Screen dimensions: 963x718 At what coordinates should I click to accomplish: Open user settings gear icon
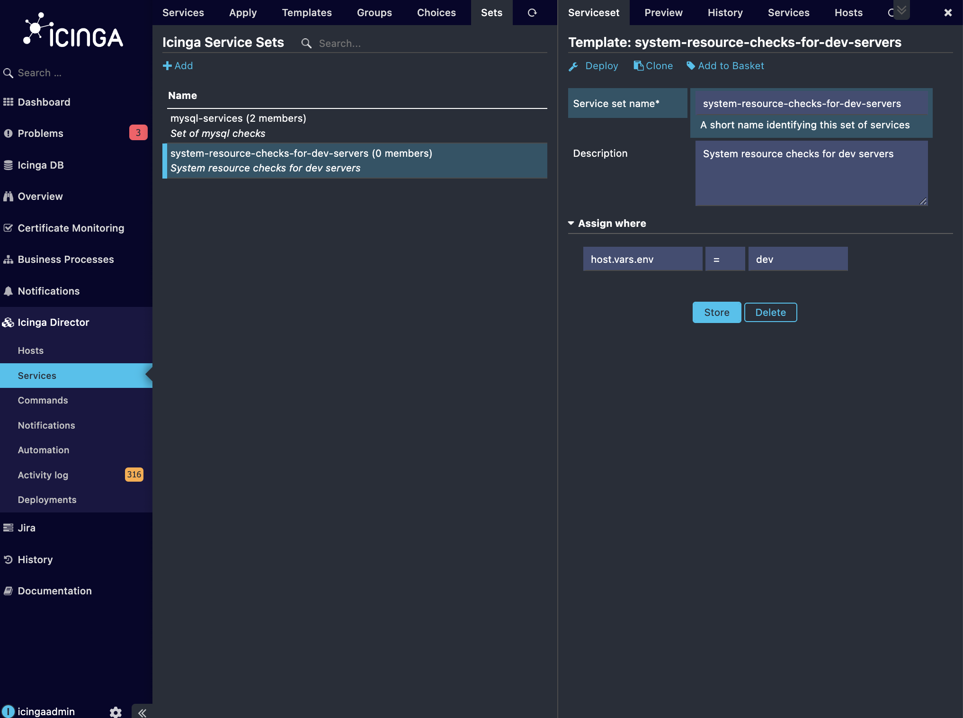tap(116, 712)
